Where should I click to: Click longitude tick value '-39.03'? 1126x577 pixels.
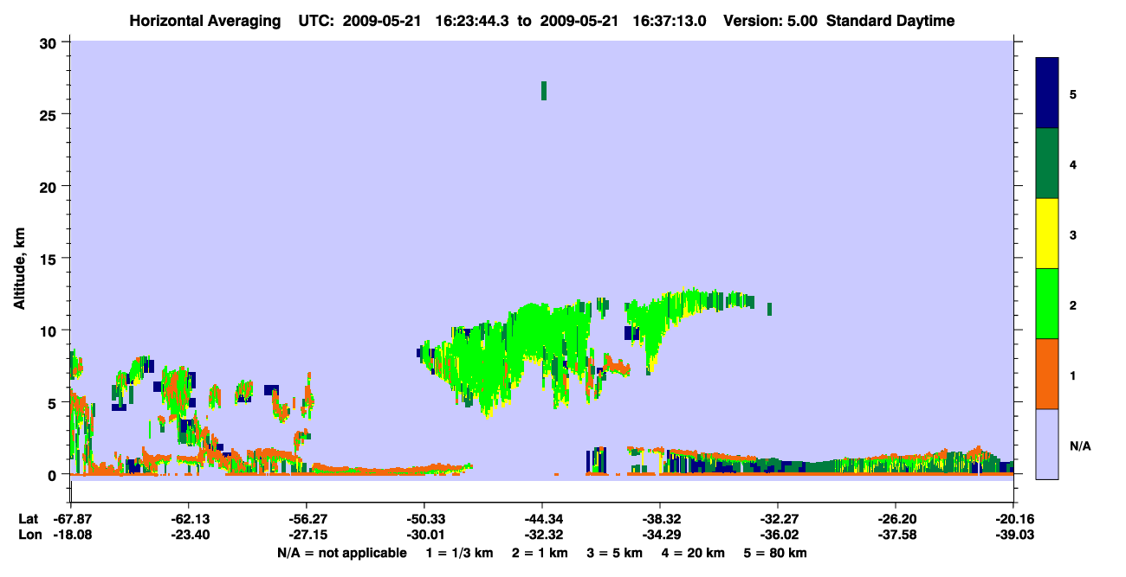point(1013,535)
